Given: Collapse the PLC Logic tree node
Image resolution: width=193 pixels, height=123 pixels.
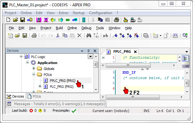Looking at the screenshot, I should [21, 56].
